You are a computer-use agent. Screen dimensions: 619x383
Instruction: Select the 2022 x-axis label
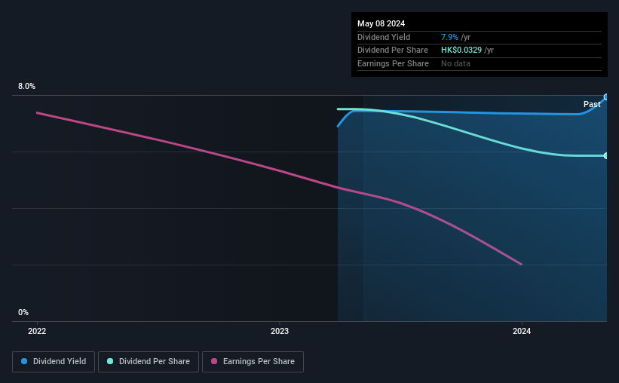37,331
